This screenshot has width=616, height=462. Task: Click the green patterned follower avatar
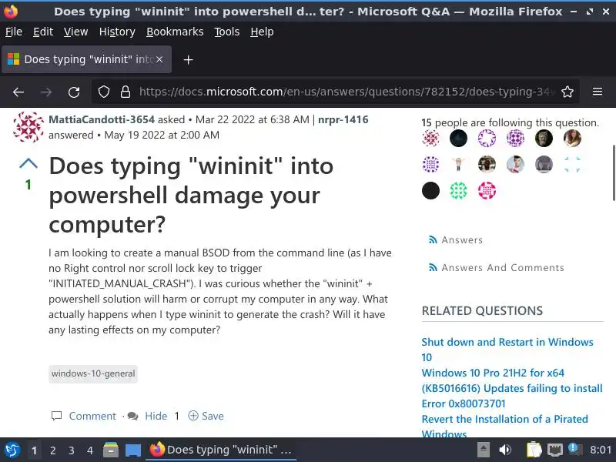[x=458, y=191]
